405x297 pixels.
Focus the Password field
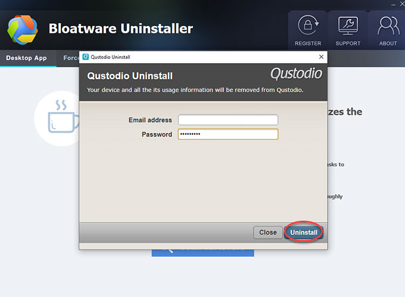228,134
